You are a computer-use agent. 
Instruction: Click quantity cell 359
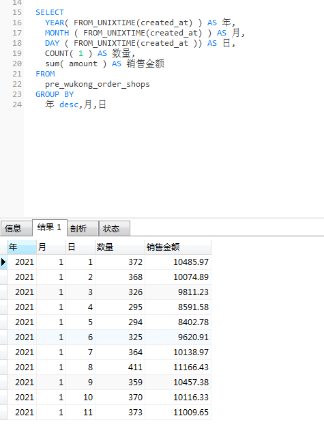[120, 382]
